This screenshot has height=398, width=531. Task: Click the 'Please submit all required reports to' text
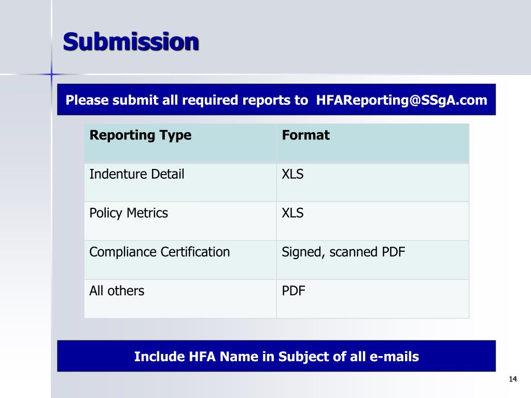pyautogui.click(x=187, y=100)
